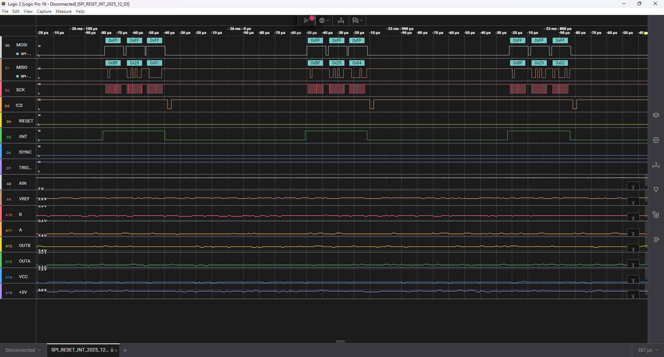Screen dimensions: 664x357
Task: Open the Measure menu
Action: 64,11
